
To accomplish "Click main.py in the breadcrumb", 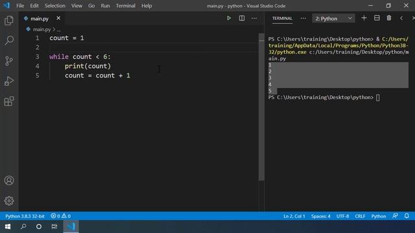I will click(41, 29).
